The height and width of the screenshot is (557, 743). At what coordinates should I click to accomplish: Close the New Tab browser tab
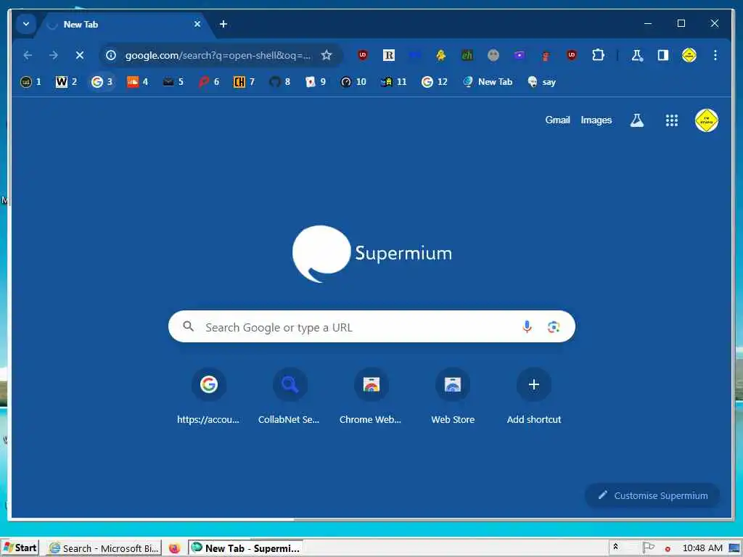point(197,24)
